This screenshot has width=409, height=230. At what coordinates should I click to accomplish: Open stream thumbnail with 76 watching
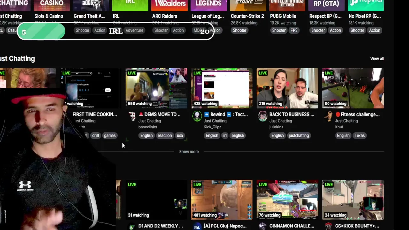click(x=287, y=200)
